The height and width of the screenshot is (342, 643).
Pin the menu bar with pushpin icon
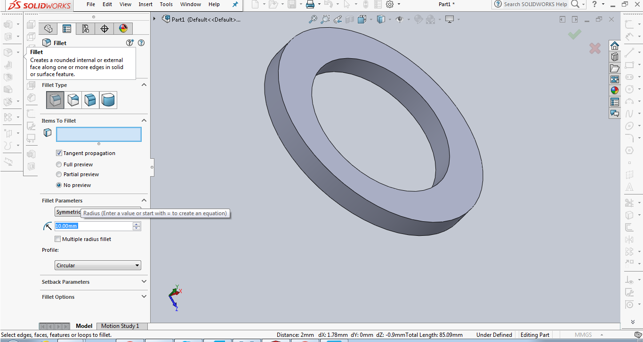[x=235, y=4]
